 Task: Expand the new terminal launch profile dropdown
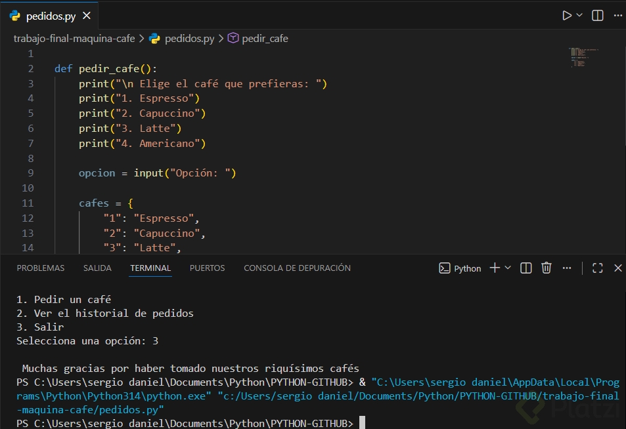(508, 268)
